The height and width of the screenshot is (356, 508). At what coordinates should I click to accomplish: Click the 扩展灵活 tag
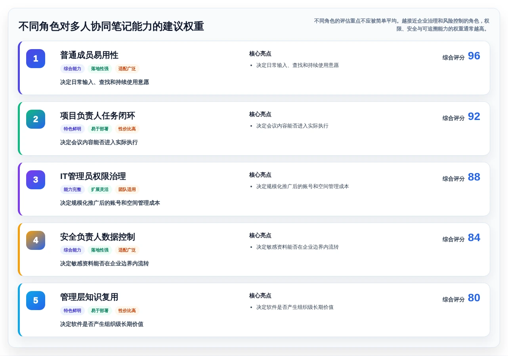100,190
